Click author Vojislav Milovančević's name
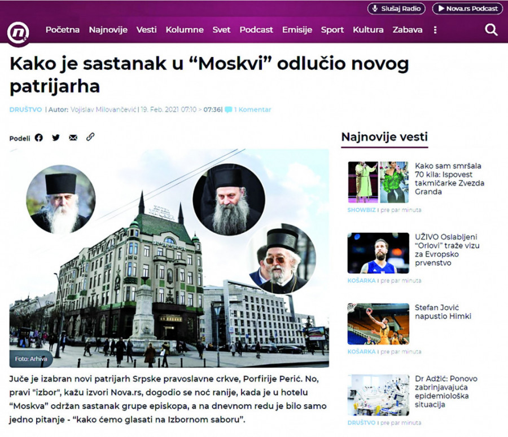 pos(103,109)
